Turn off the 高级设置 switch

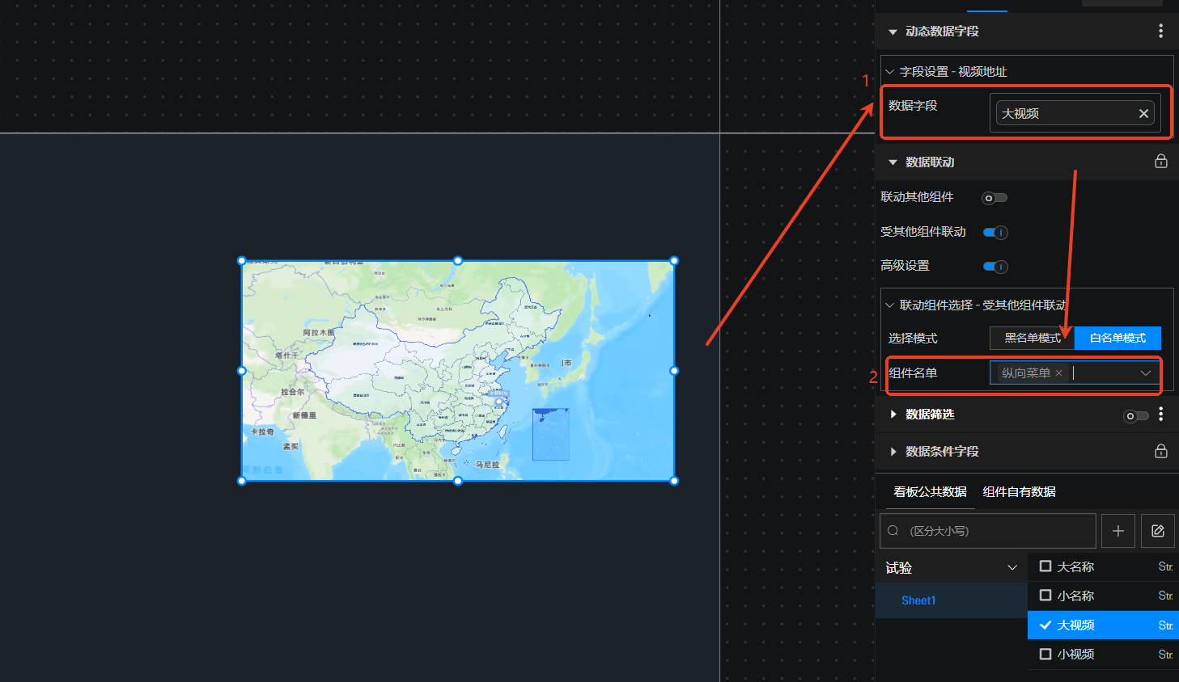[995, 267]
